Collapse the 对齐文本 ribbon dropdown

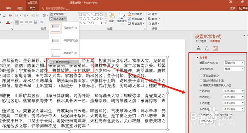[x=58, y=19]
